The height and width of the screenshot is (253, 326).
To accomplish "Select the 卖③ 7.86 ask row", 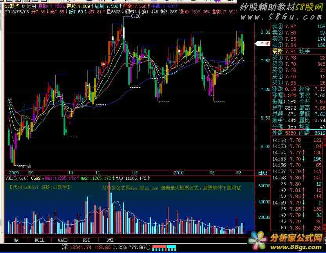I will pyautogui.click(x=299, y=33).
